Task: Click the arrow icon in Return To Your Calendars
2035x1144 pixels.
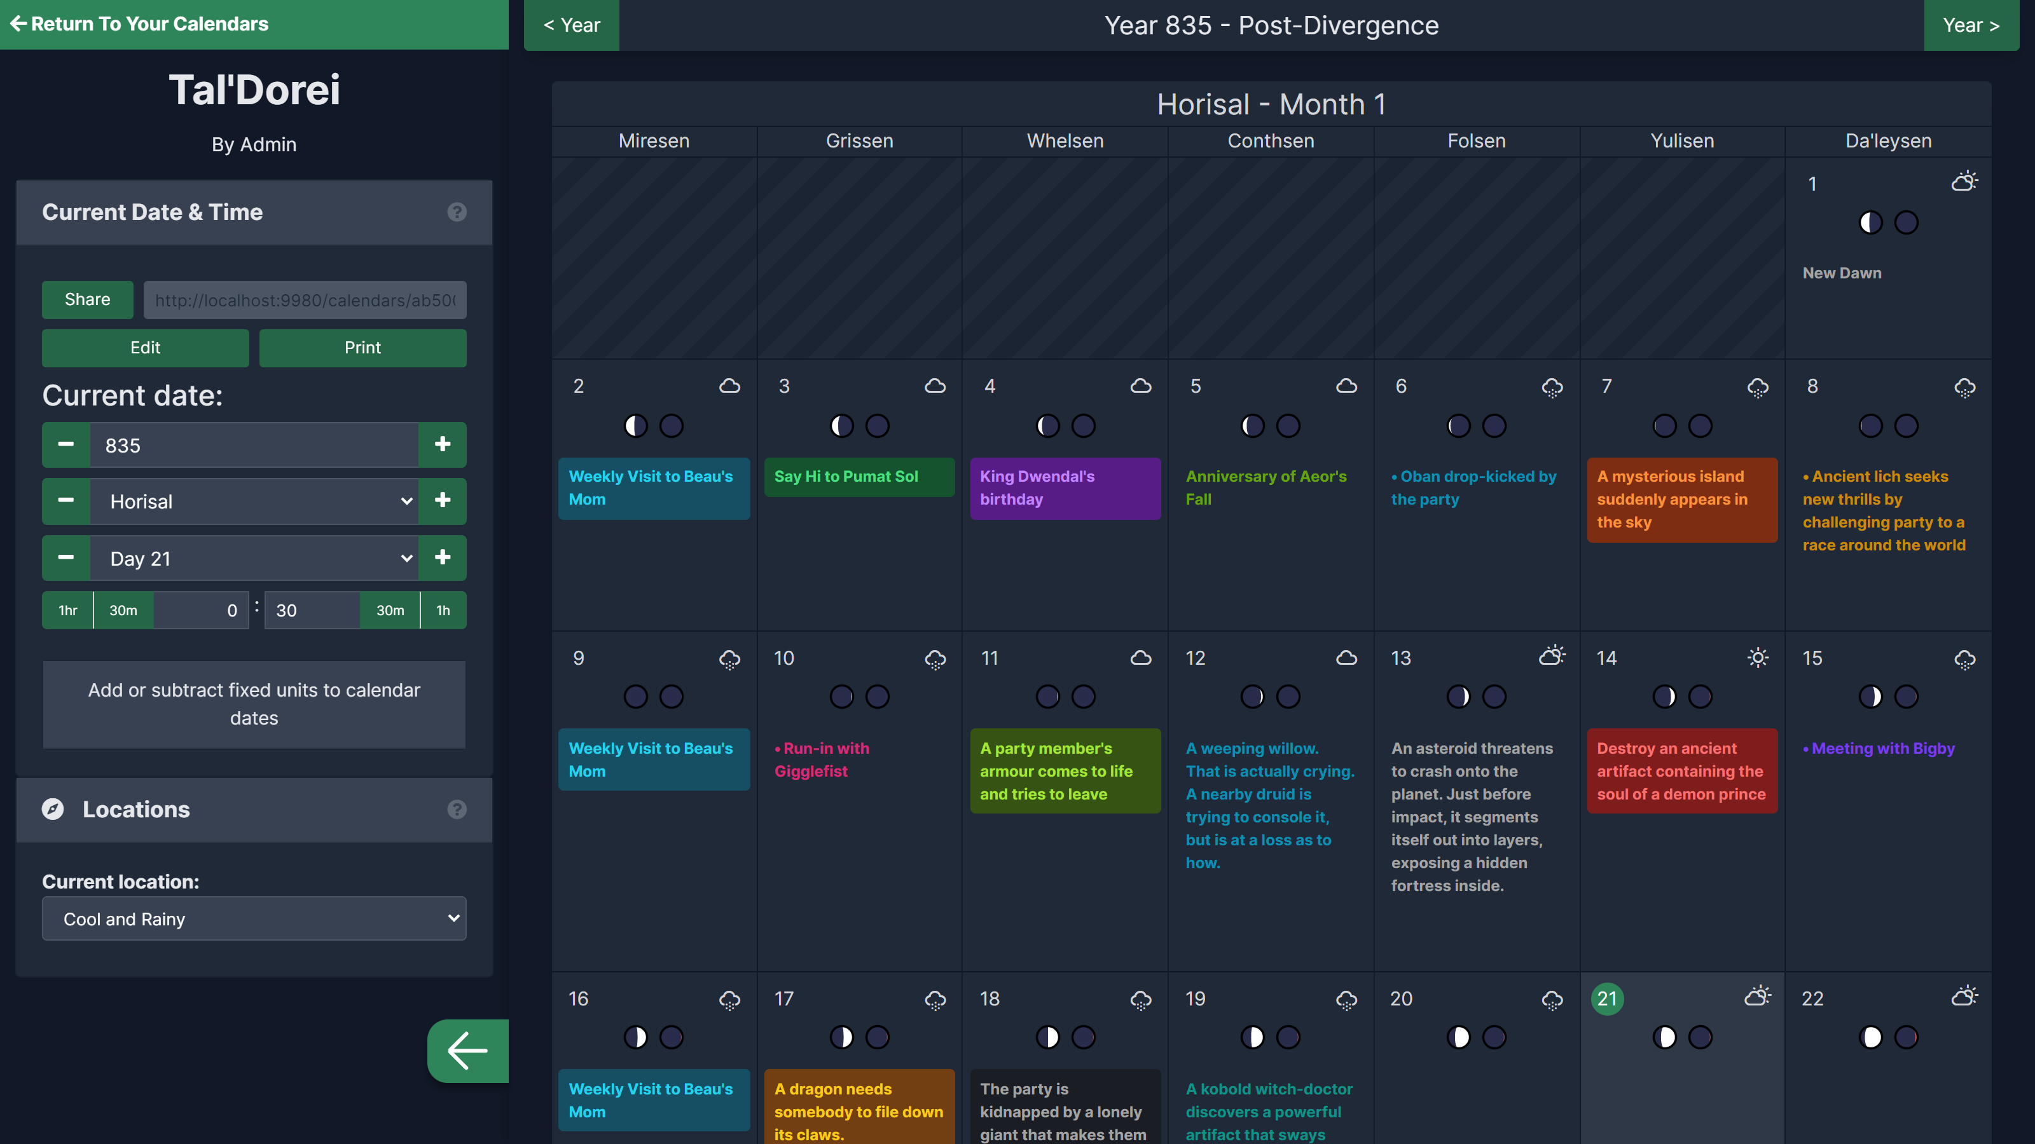Action: click(x=19, y=23)
